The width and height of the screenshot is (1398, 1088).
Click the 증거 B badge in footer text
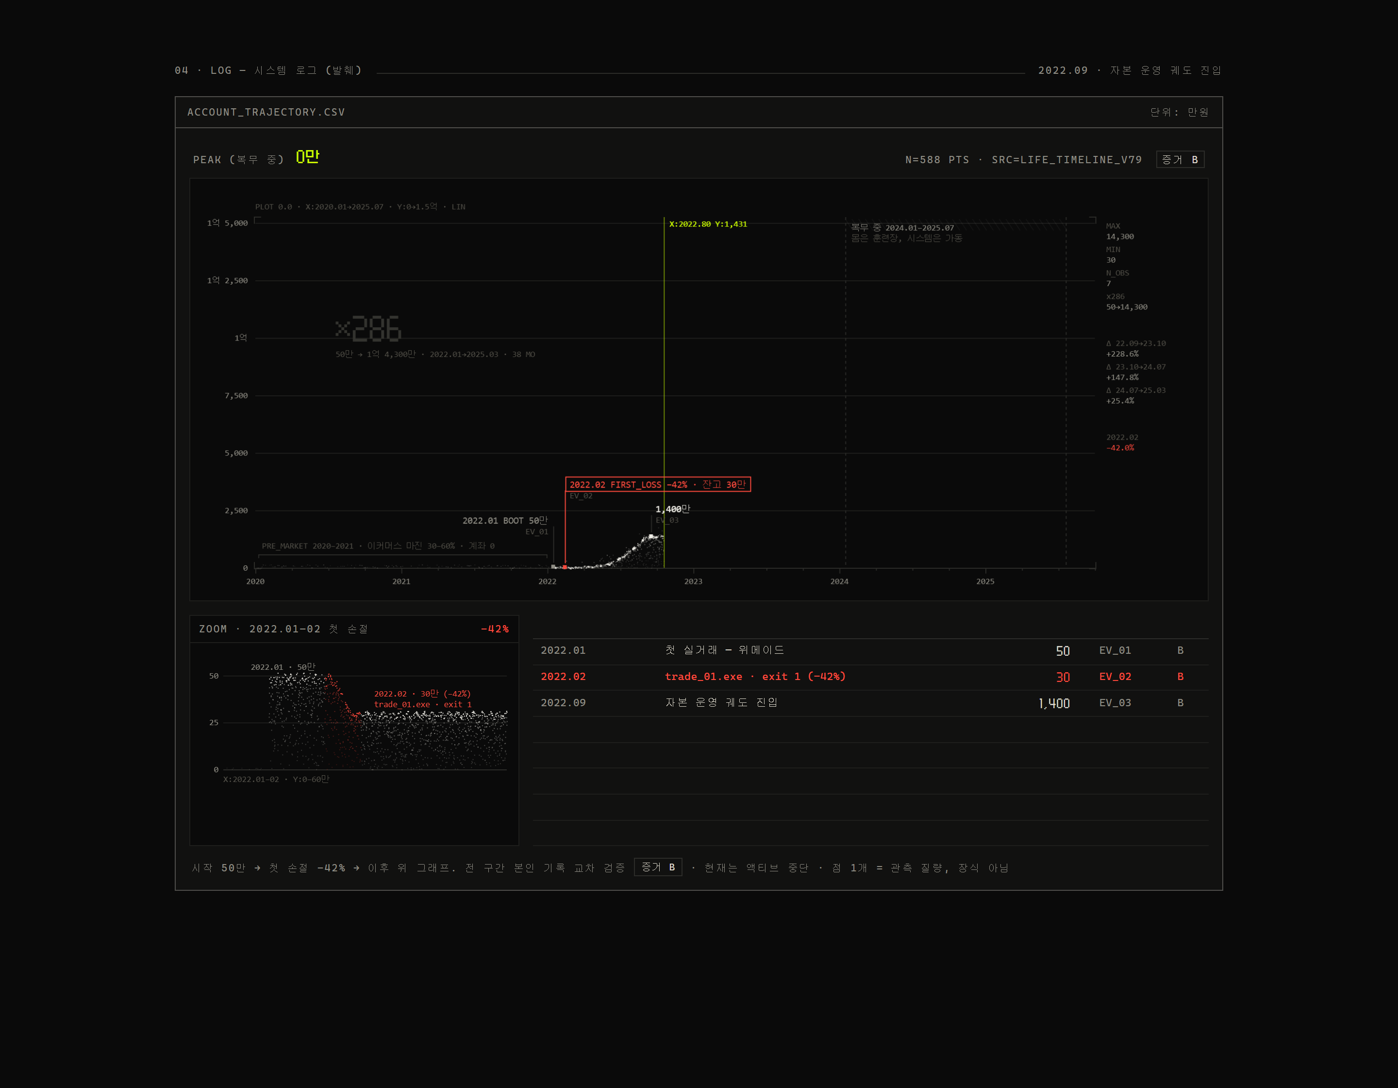point(658,867)
